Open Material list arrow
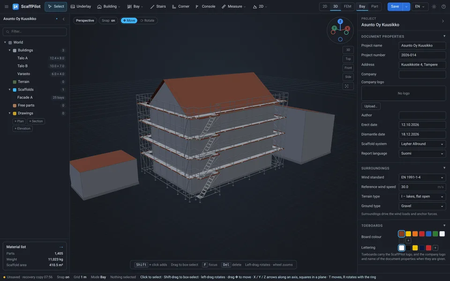 pos(61,247)
